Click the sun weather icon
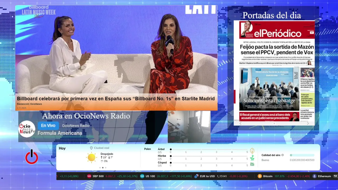Image resolution: width=338 pixels, height=190 pixels. click(x=91, y=157)
